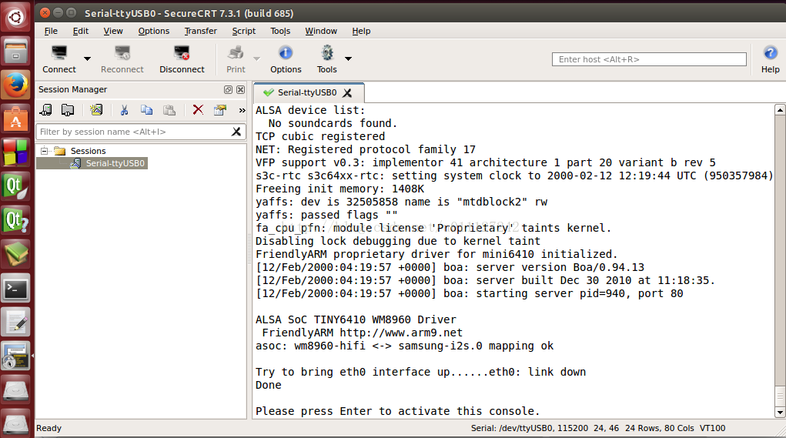This screenshot has width=786, height=438.
Task: Collapse the Sessions folder tree
Action: [x=44, y=150]
